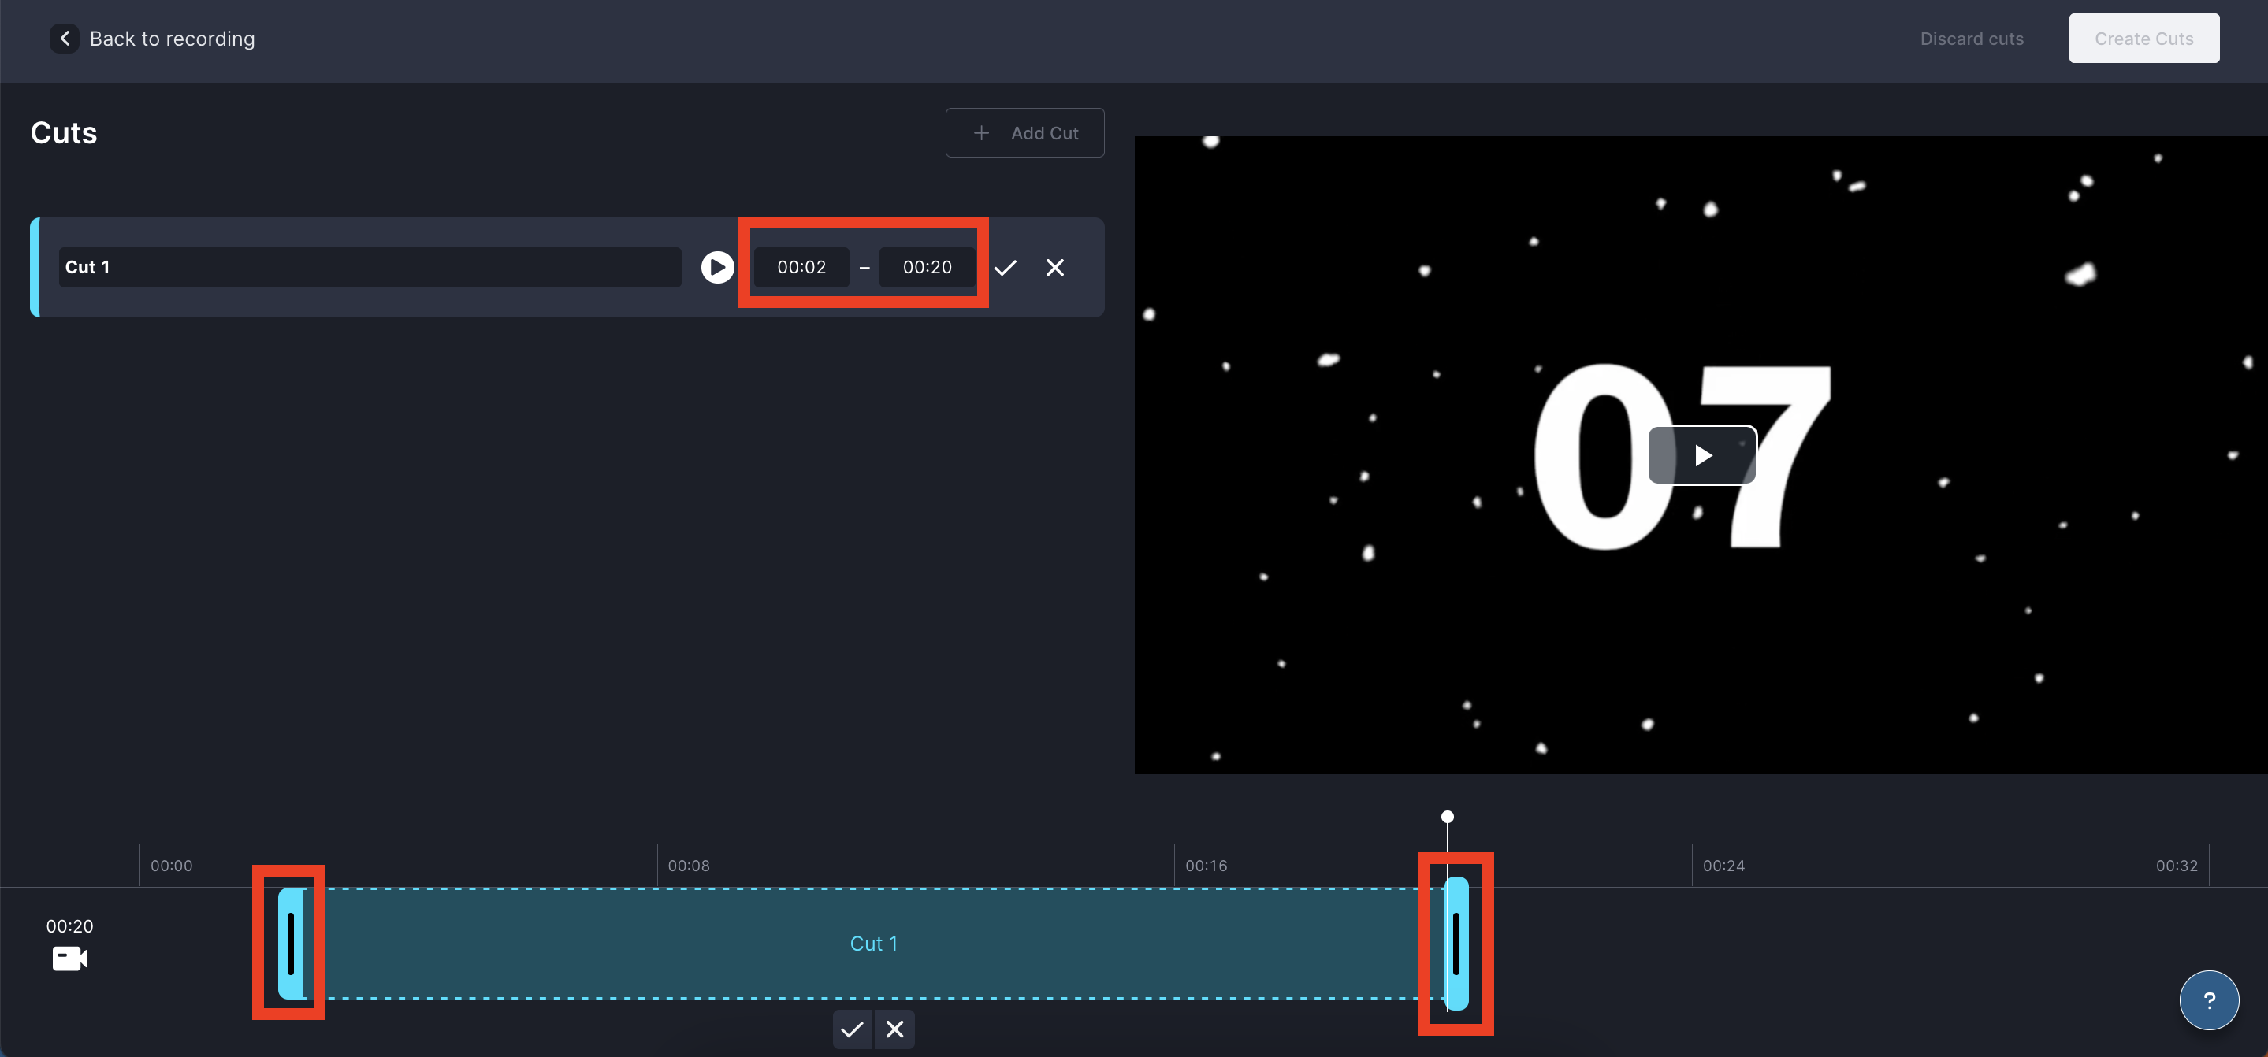Click the playhead marker on the timeline
Viewport: 2268px width, 1057px height.
(x=1447, y=817)
